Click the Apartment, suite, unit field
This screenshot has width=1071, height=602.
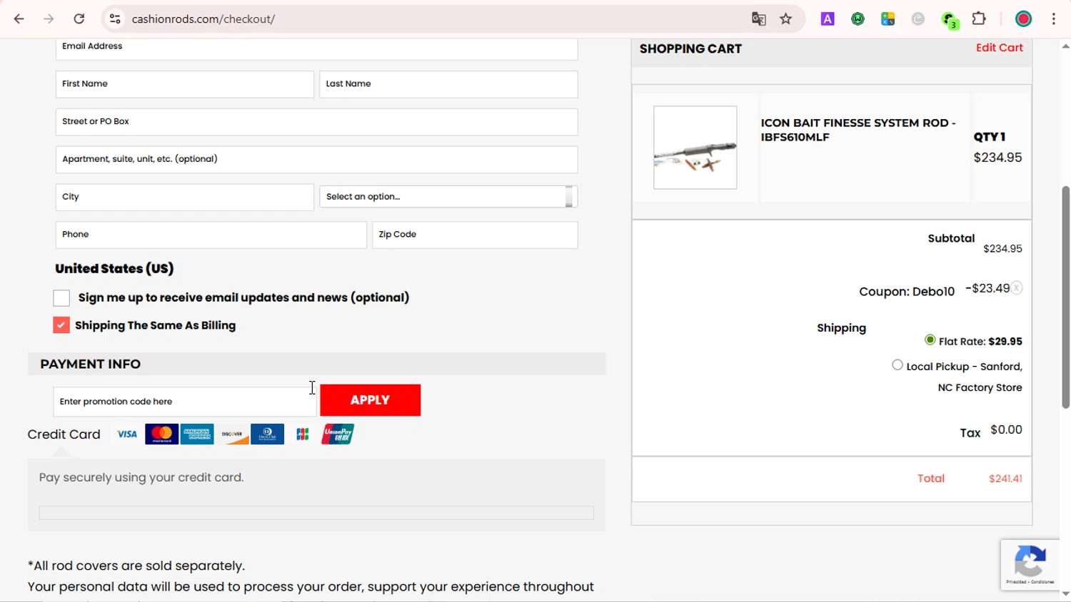[316, 160]
